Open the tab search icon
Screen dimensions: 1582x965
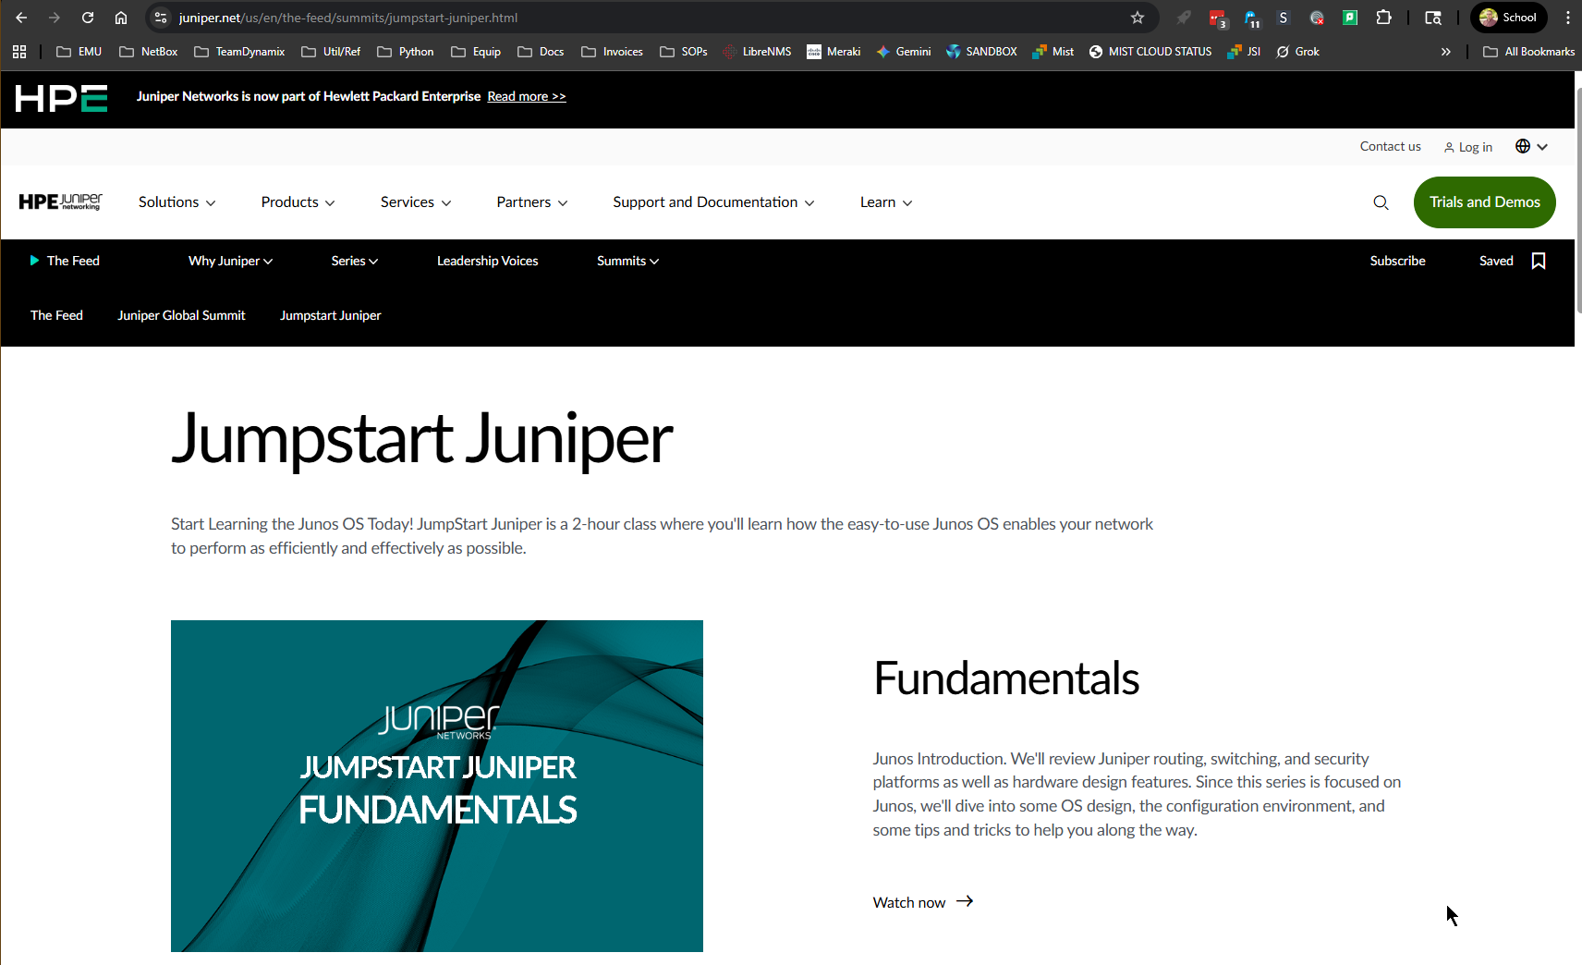point(1433,18)
